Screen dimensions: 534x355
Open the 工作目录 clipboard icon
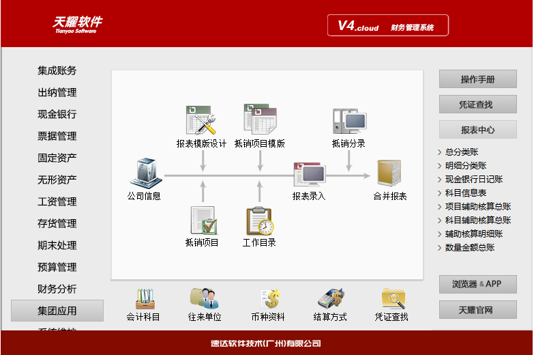[260, 221]
